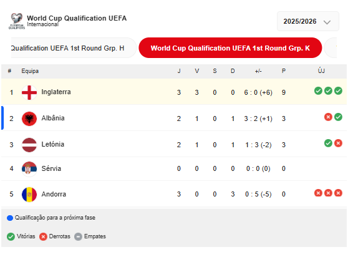
Task: Switch to the 1st Round Grp. H tab
Action: click(74, 48)
